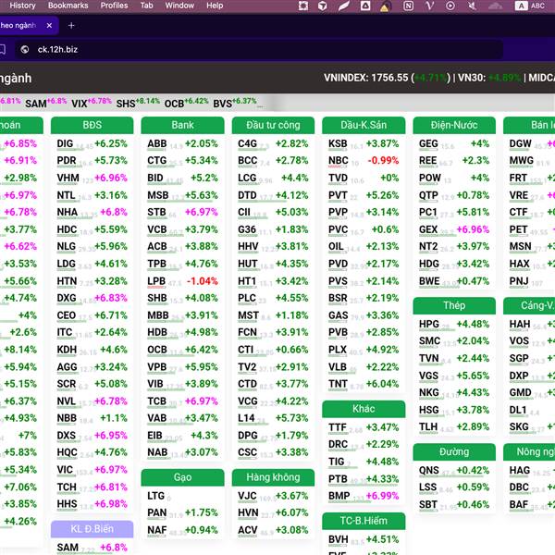Select the Bank sector header
Image resolution: width=555 pixels, height=555 pixels.
coord(182,125)
